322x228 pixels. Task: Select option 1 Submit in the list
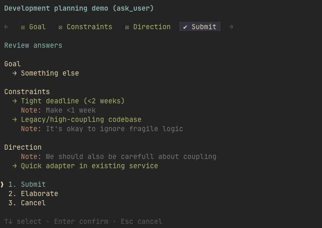pos(27,184)
